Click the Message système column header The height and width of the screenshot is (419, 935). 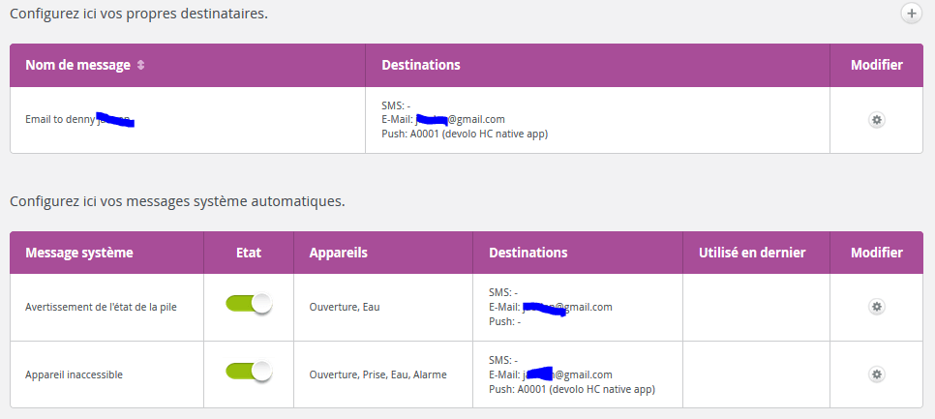[79, 253]
